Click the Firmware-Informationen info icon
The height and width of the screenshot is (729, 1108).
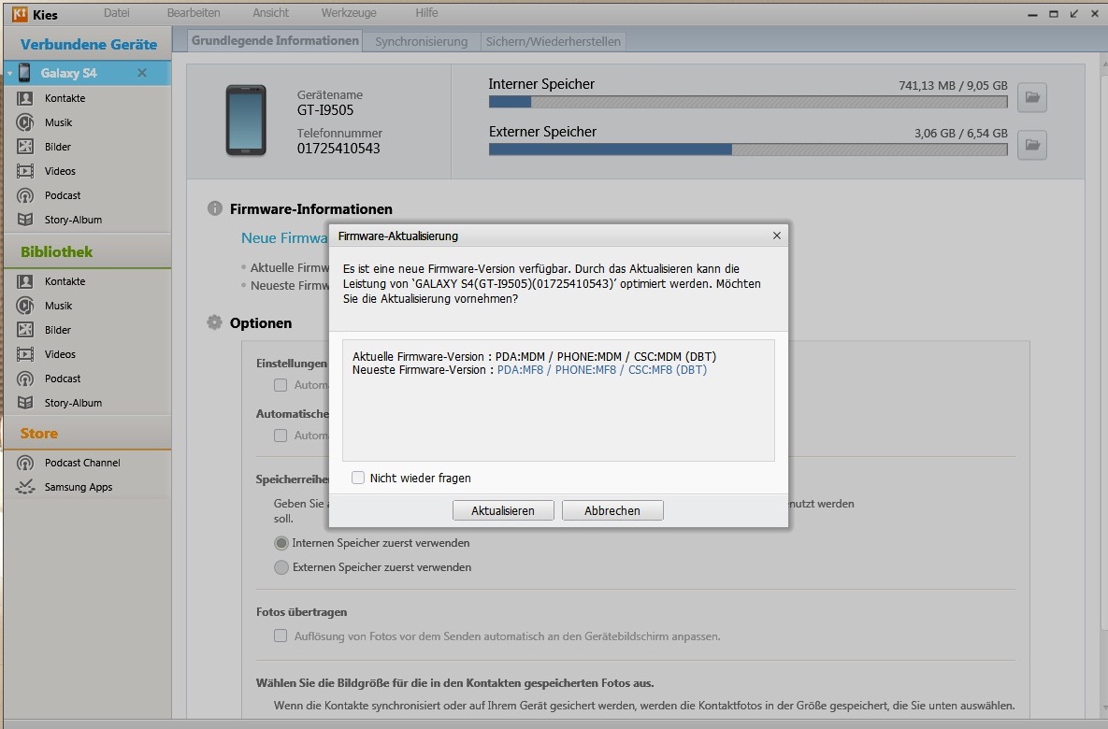tap(215, 208)
